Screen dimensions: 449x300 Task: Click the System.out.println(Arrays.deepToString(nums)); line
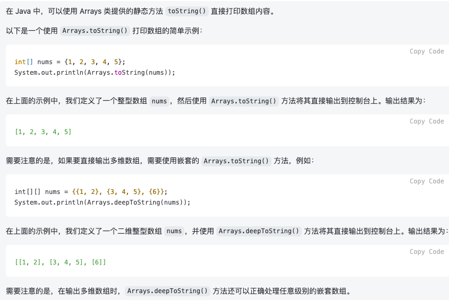pyautogui.click(x=102, y=202)
